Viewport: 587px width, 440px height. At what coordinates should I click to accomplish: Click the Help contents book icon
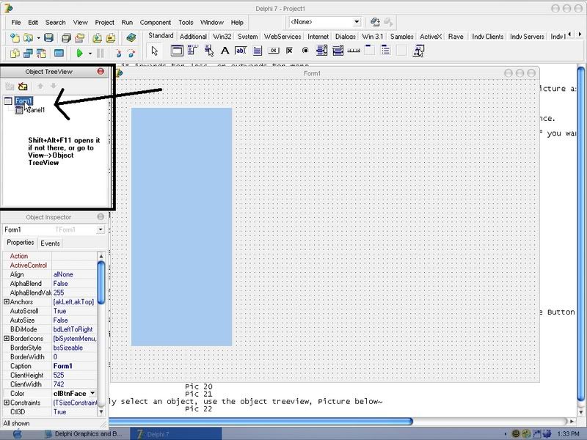pyautogui.click(x=131, y=37)
